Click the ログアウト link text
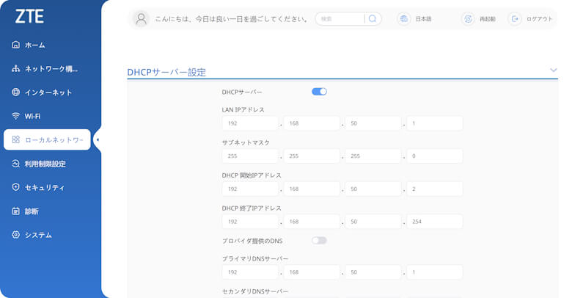The image size is (572, 298). (x=540, y=19)
